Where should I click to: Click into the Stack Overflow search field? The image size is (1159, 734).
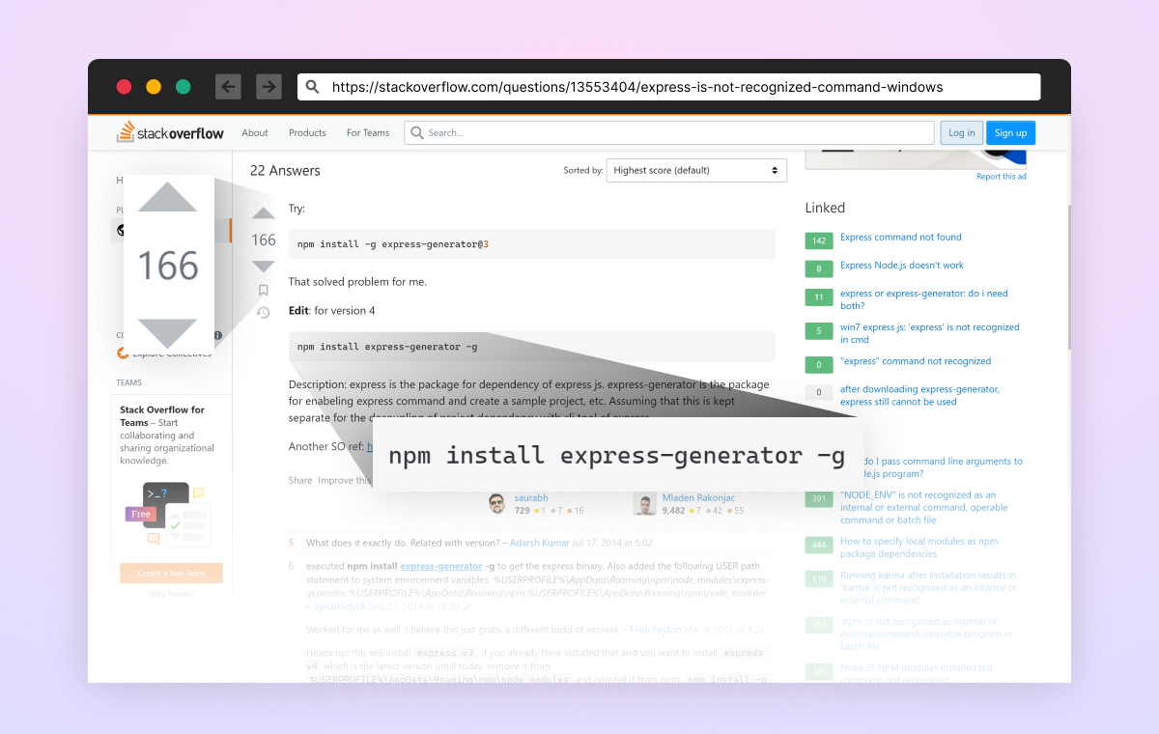(669, 132)
